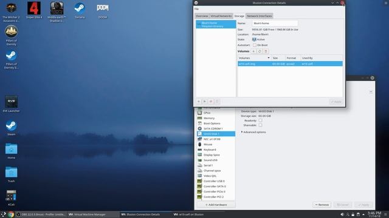Screen dimensions: 389x218
Task: Switch to OBS taskbar window
Action: pyautogui.click(x=41, y=214)
